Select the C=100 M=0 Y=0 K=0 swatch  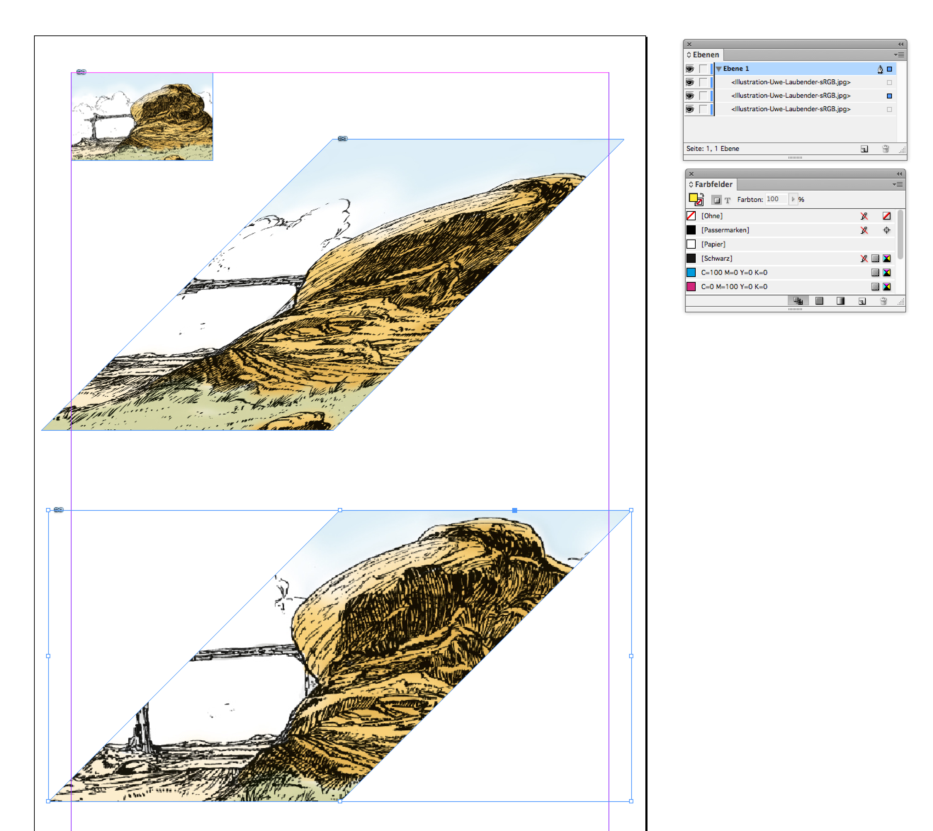tap(790, 273)
